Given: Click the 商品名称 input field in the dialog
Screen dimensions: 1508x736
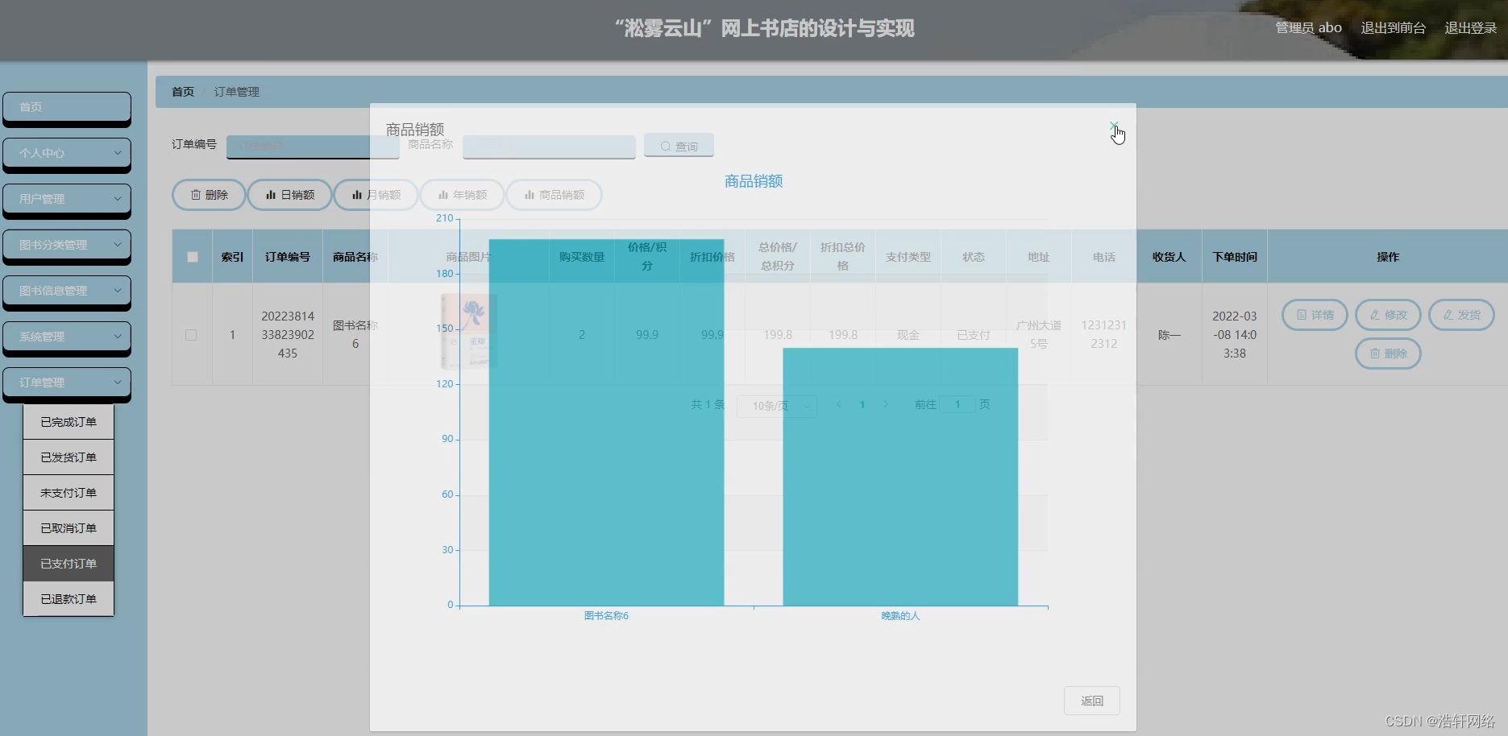Looking at the screenshot, I should tap(549, 146).
